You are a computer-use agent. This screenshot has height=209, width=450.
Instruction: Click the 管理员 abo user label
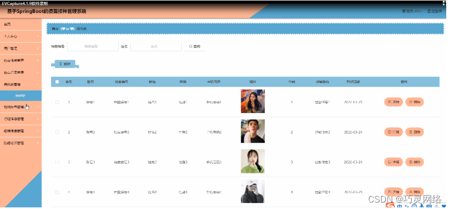coord(412,11)
